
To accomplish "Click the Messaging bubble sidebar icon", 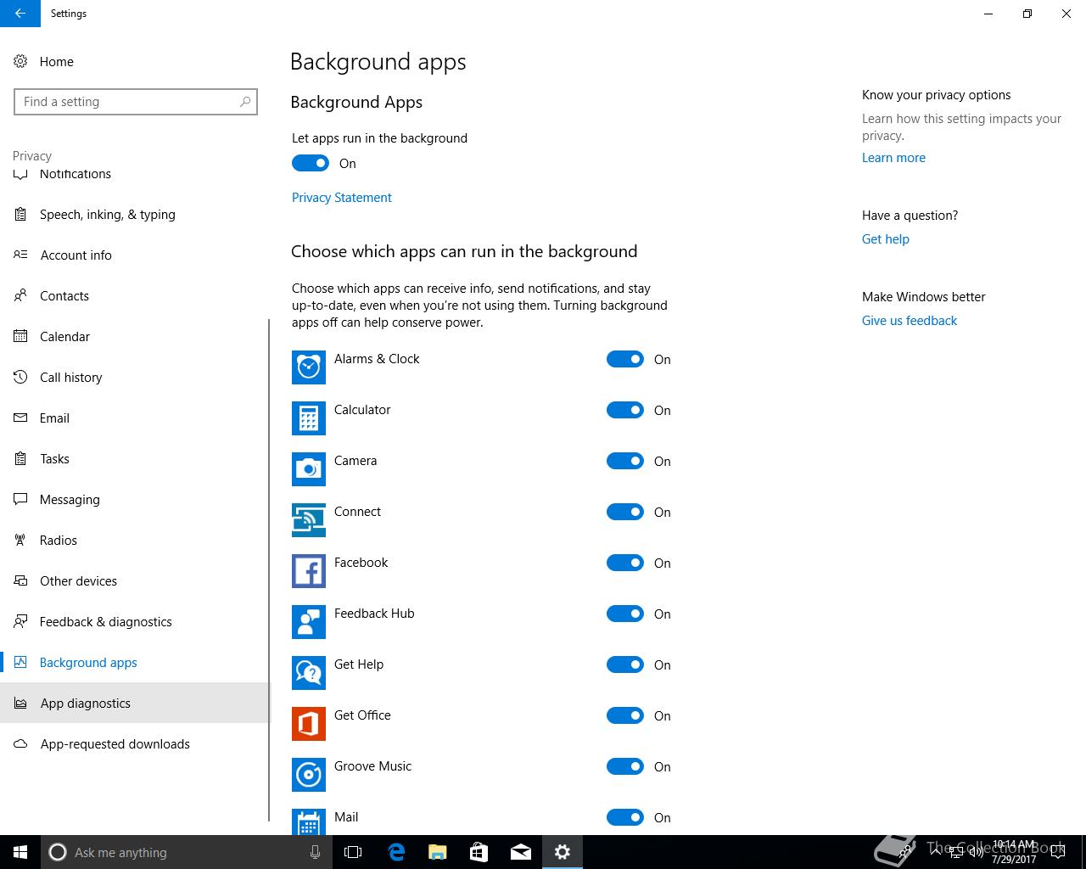I will click(x=21, y=500).
